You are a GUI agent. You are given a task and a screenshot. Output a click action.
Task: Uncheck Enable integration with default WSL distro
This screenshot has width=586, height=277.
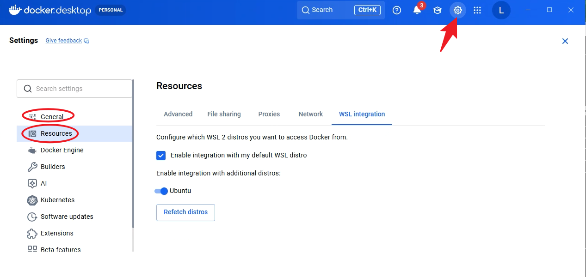161,155
